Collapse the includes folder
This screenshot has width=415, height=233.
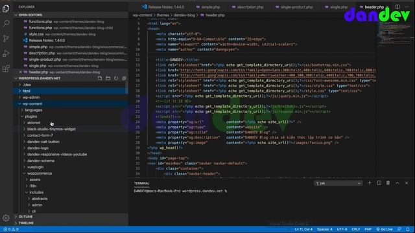pyautogui.click(x=71, y=193)
